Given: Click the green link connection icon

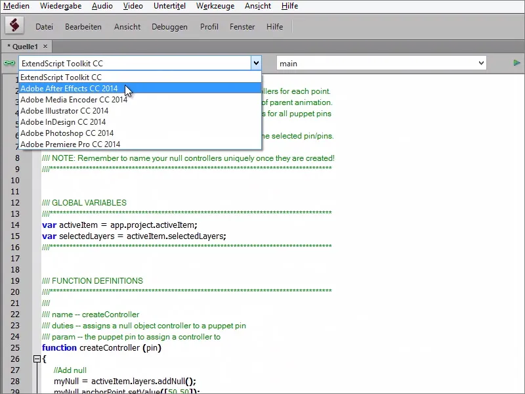Looking at the screenshot, I should pos(9,63).
